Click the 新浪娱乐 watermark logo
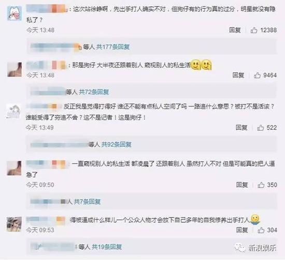Screen dimensions: 285x260 (x=256, y=248)
